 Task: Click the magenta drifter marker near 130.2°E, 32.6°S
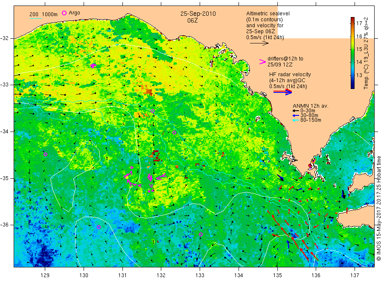coord(93,66)
